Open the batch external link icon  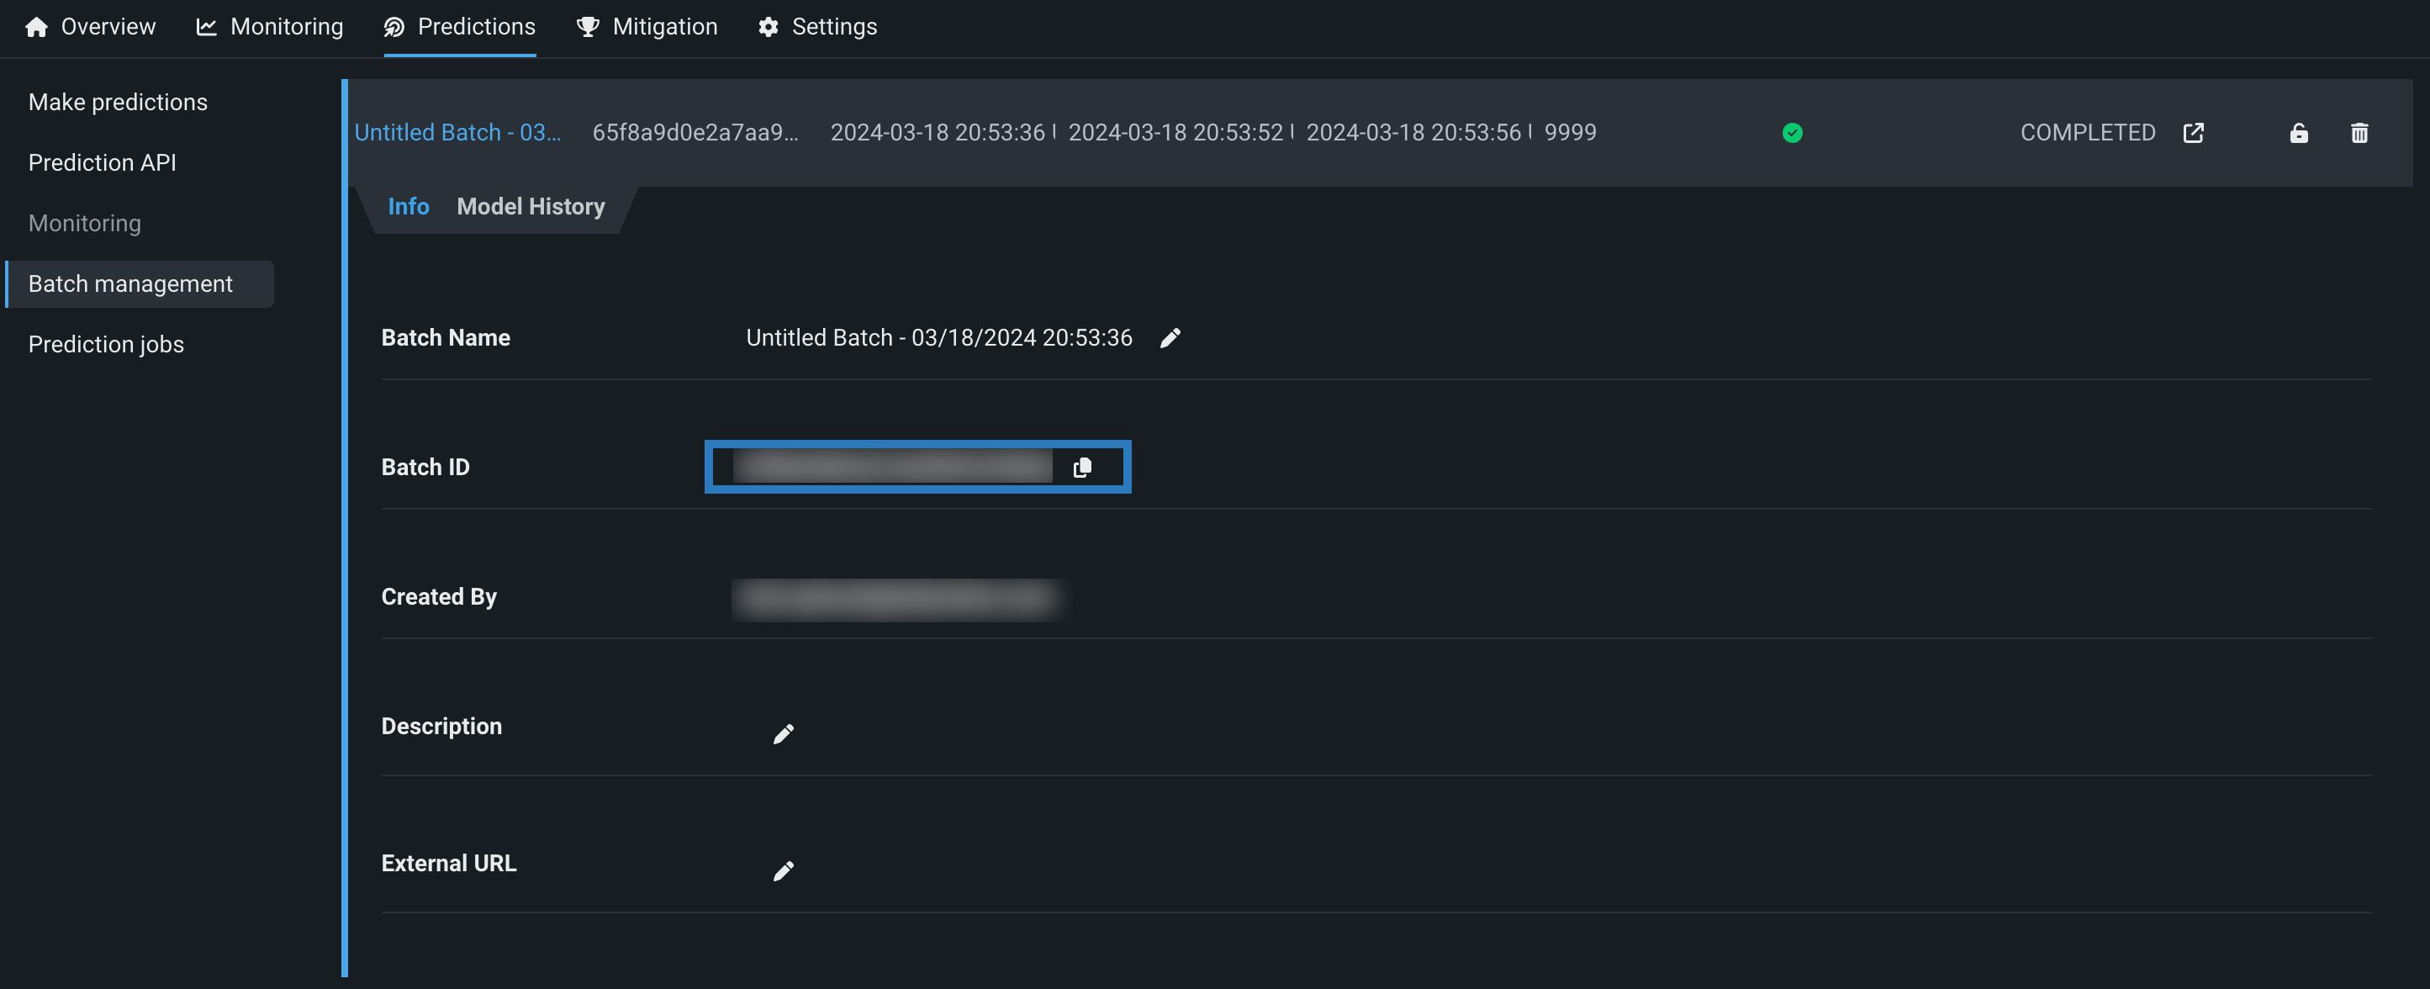2193,133
